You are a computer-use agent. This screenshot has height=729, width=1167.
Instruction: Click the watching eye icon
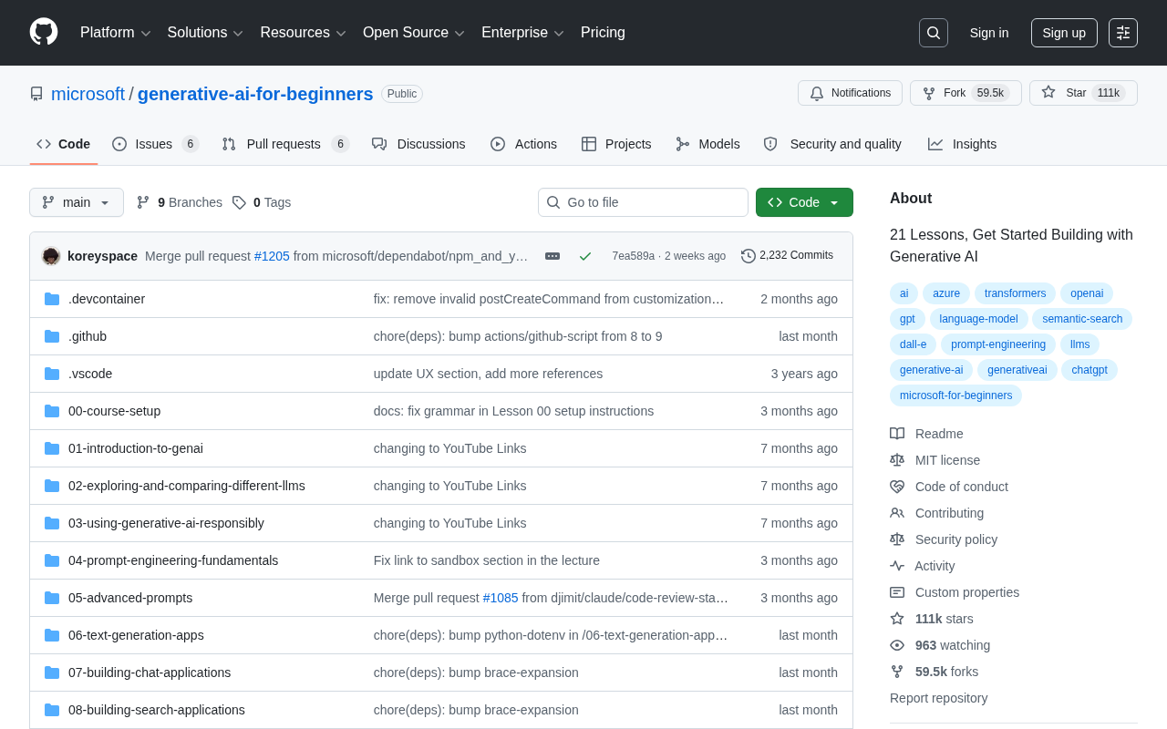tap(897, 645)
